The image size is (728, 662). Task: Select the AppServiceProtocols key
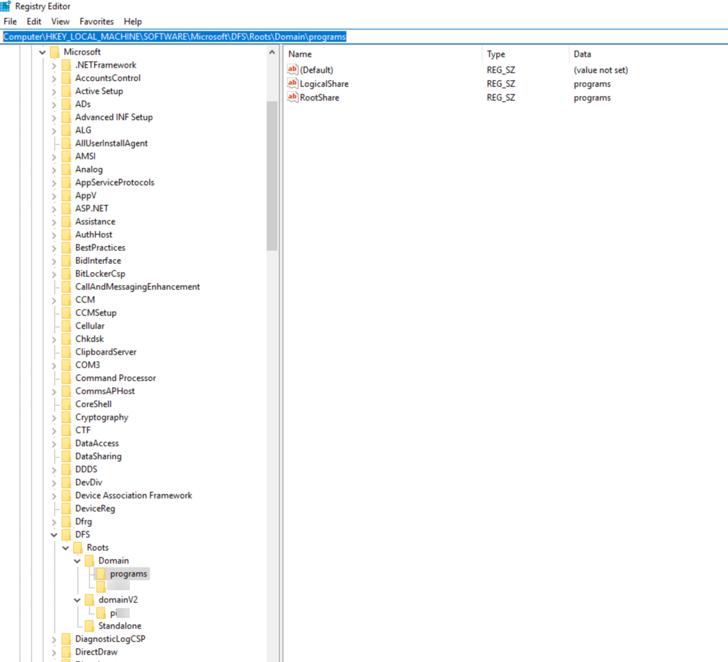pyautogui.click(x=115, y=183)
